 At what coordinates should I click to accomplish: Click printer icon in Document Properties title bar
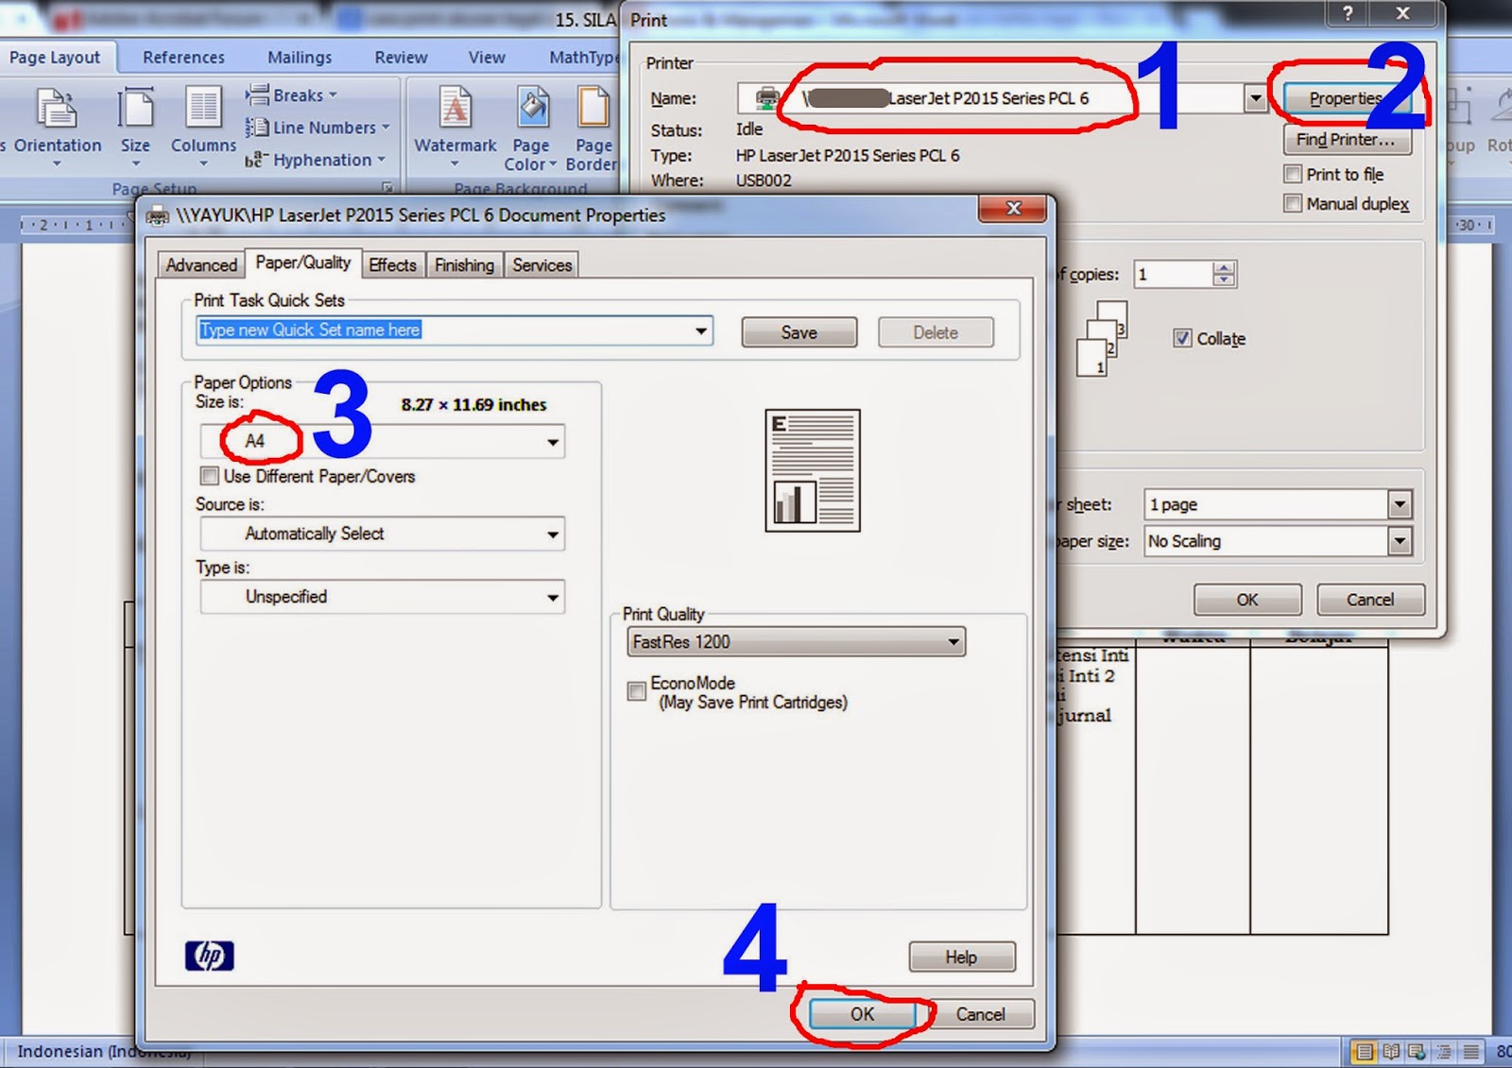pos(158,216)
